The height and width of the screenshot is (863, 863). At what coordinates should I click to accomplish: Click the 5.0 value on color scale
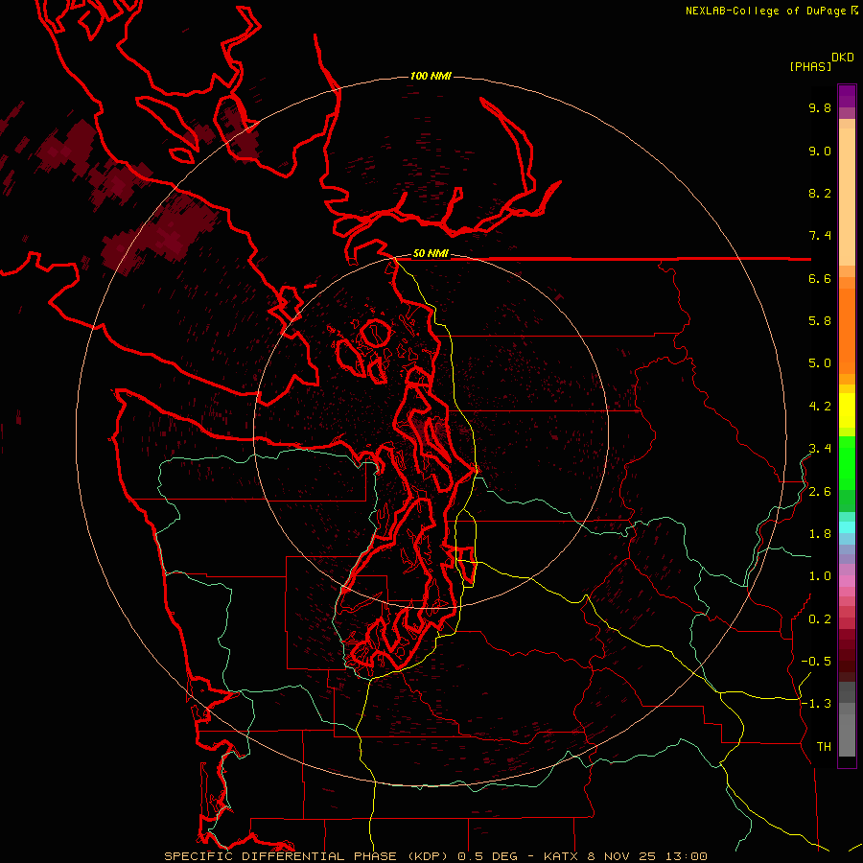point(820,363)
